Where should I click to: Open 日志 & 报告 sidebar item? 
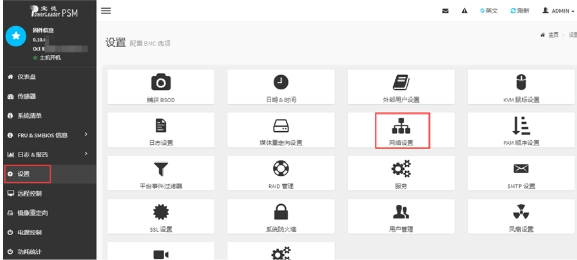(50, 155)
